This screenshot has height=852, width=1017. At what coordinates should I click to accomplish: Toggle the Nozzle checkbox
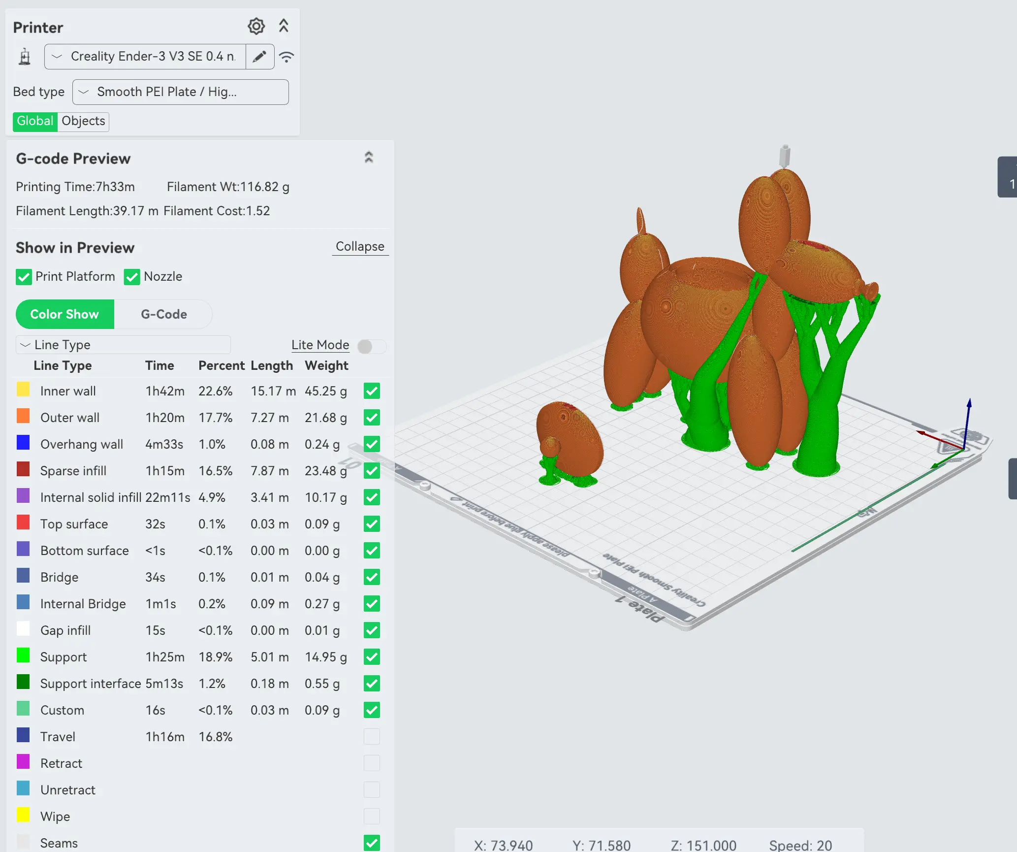[132, 277]
